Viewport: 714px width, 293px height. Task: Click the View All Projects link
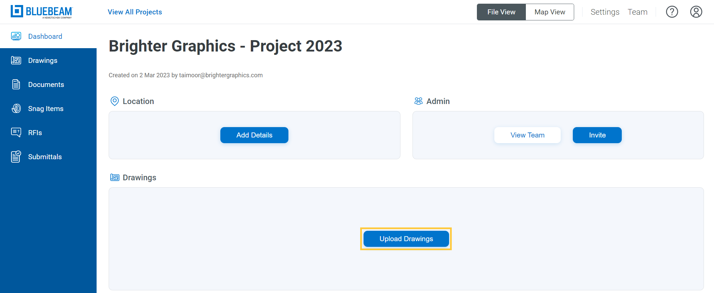135,12
